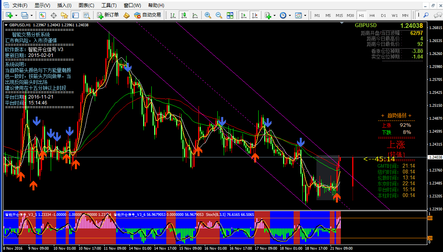Screen dimensions: 443x252
Task: Open the MetaEditor yellow book icon
Action: click(126, 15)
